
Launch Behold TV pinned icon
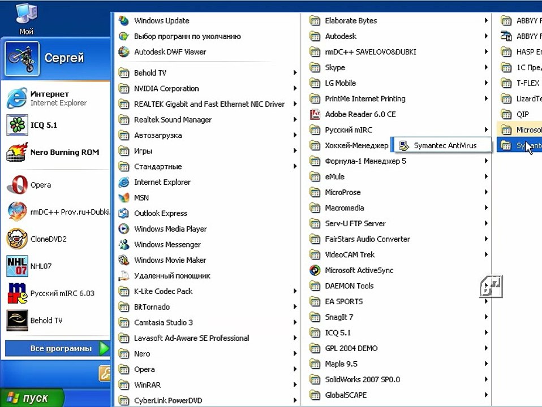tap(17, 321)
